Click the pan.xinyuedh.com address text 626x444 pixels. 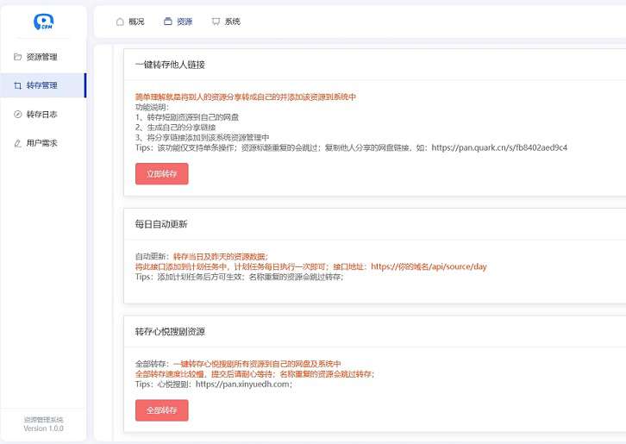244,385
